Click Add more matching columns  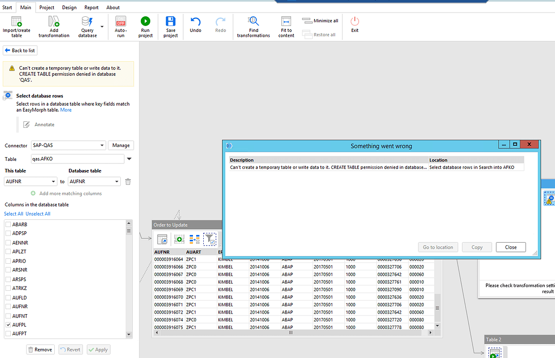(66, 193)
